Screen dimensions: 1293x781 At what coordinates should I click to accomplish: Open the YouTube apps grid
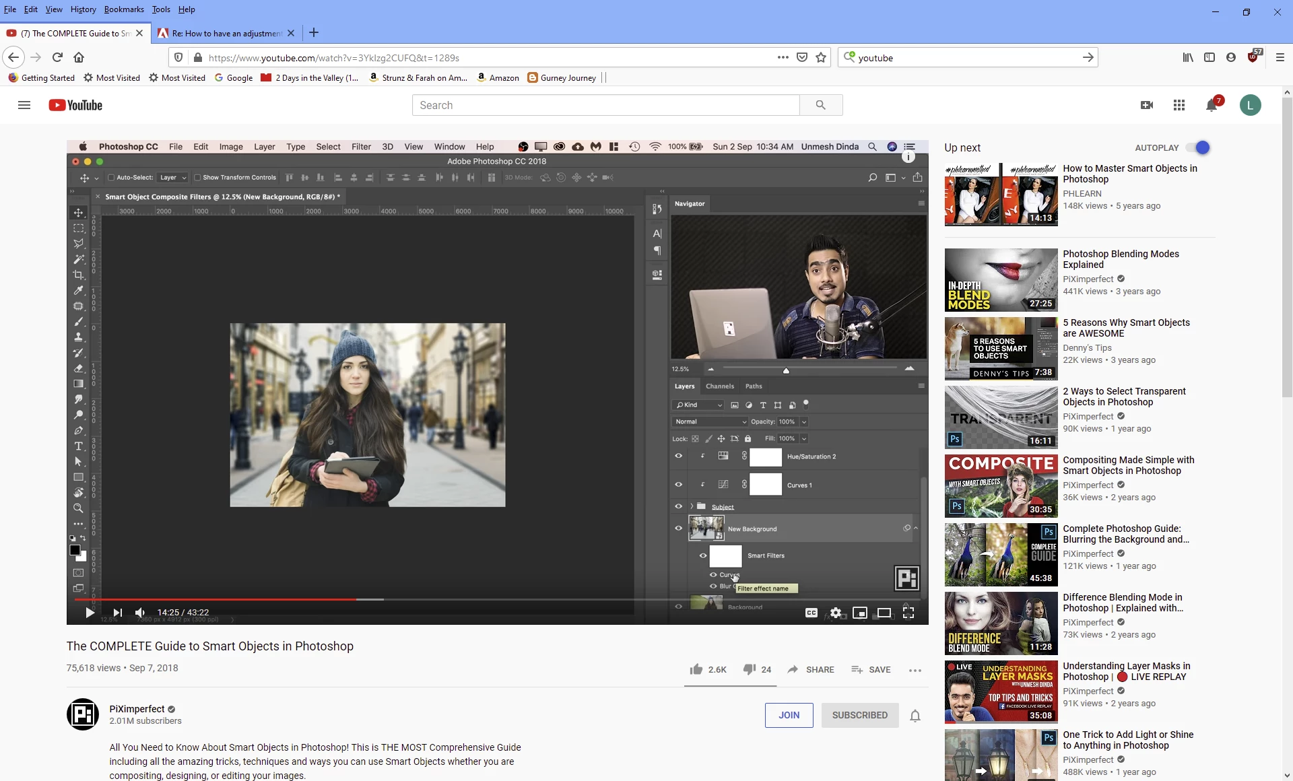[x=1179, y=105]
